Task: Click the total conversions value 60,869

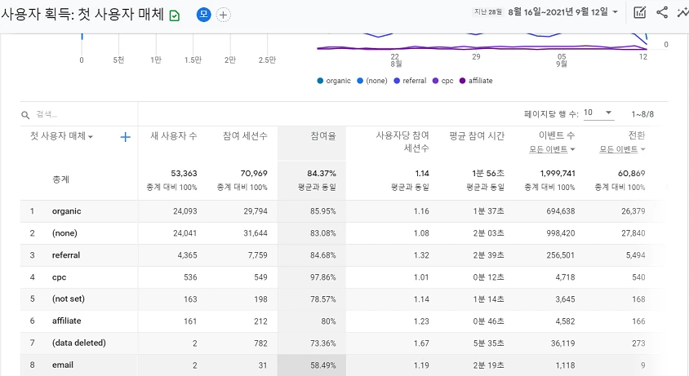Action: [x=631, y=174]
